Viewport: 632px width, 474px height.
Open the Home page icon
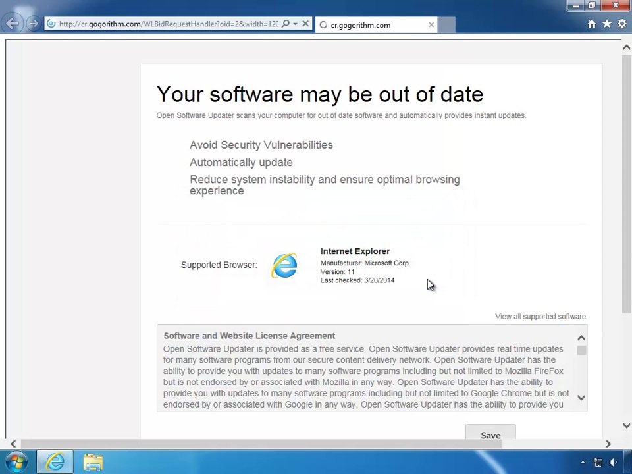[592, 24]
